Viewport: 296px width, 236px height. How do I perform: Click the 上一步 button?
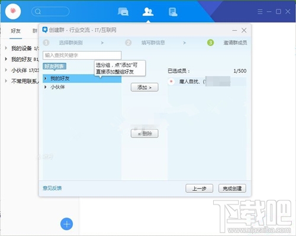199,189
